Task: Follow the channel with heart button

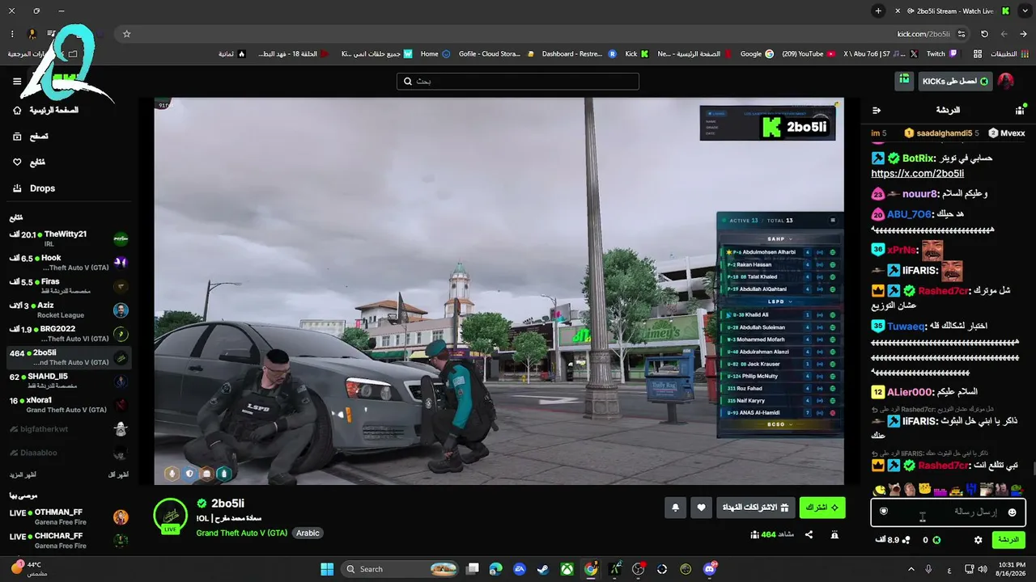Action: pos(702,508)
